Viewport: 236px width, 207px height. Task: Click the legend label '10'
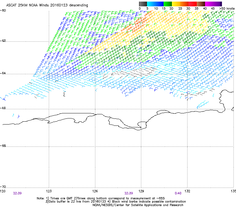[156, 8]
